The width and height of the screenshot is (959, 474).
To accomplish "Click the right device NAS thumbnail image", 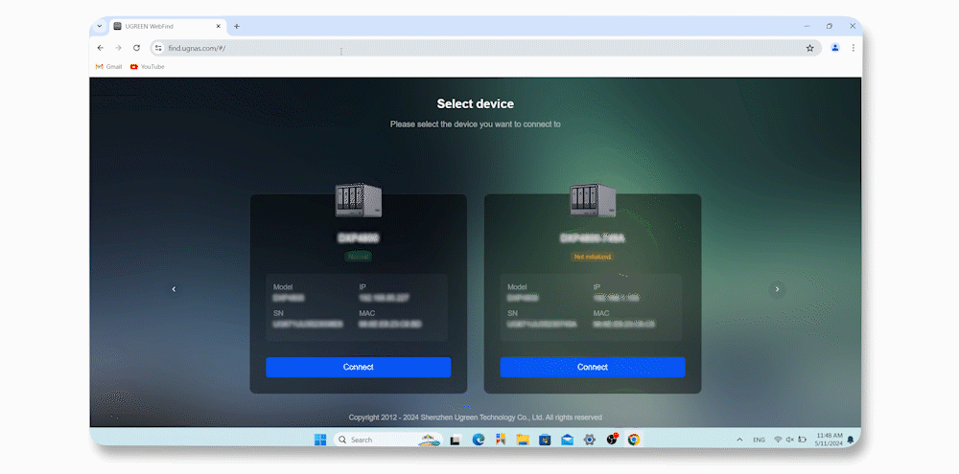I will click(x=592, y=200).
